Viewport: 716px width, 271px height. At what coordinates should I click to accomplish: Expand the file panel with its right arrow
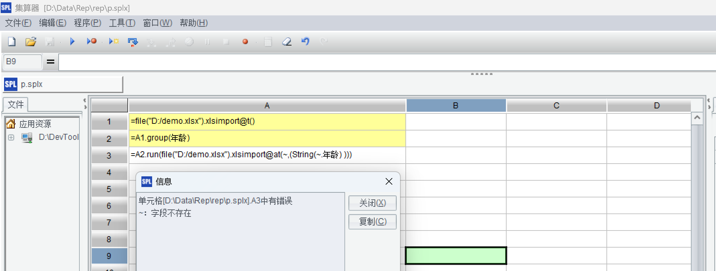pyautogui.click(x=85, y=107)
